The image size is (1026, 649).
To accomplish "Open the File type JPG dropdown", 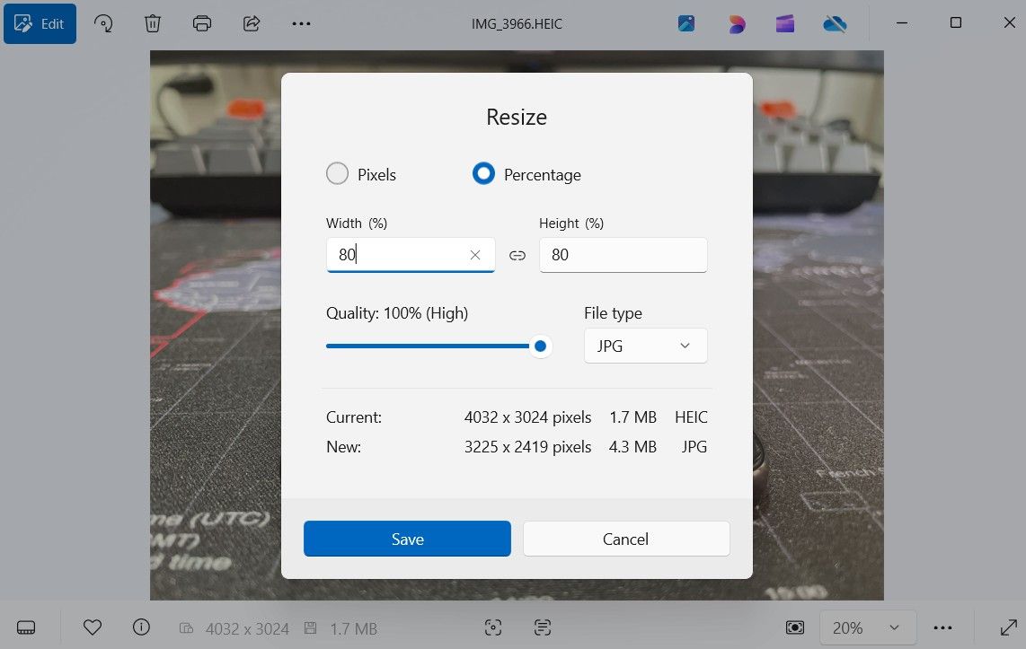I will 645,346.
